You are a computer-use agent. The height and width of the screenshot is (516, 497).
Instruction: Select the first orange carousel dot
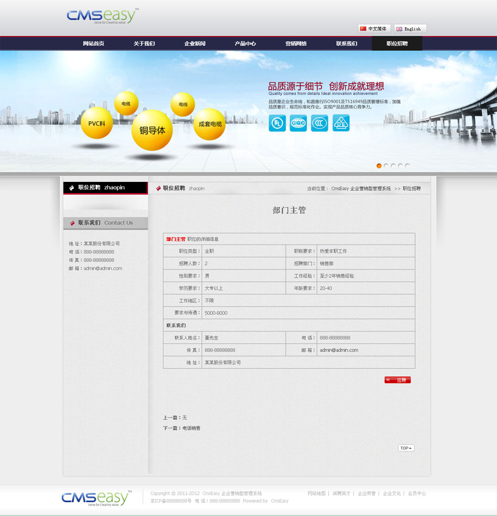click(x=379, y=166)
